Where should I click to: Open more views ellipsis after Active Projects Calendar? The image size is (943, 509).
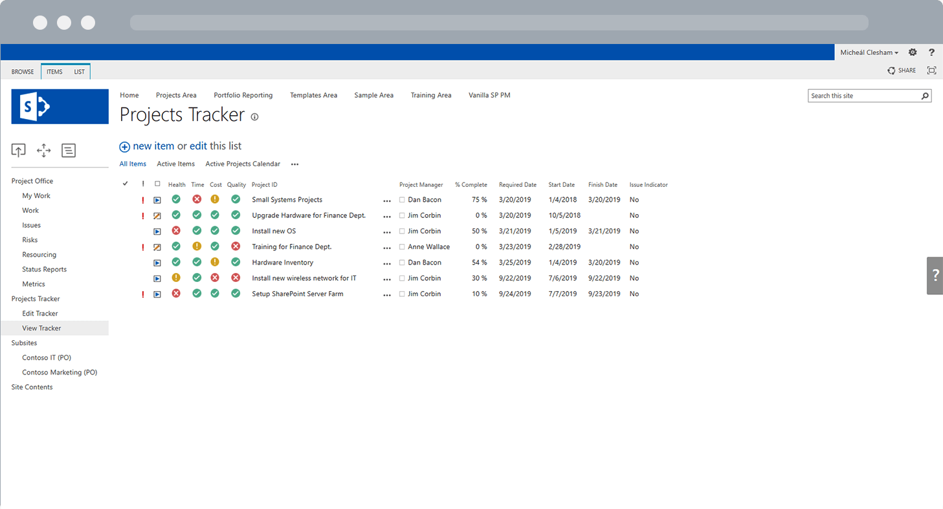295,165
